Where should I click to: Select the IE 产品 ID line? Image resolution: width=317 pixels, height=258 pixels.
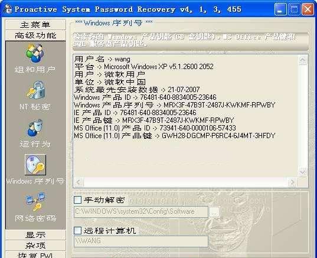(x=135, y=113)
